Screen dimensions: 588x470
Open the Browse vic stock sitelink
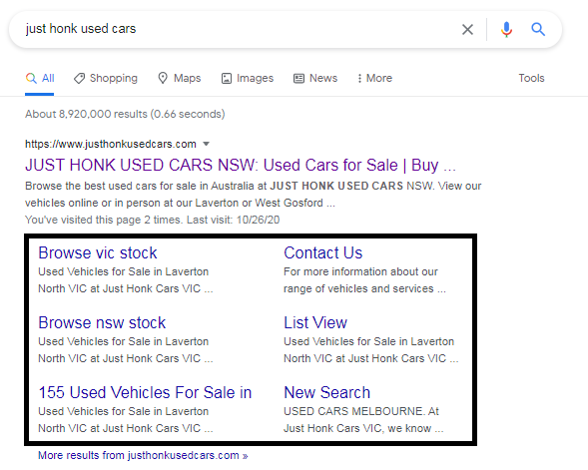coord(98,252)
